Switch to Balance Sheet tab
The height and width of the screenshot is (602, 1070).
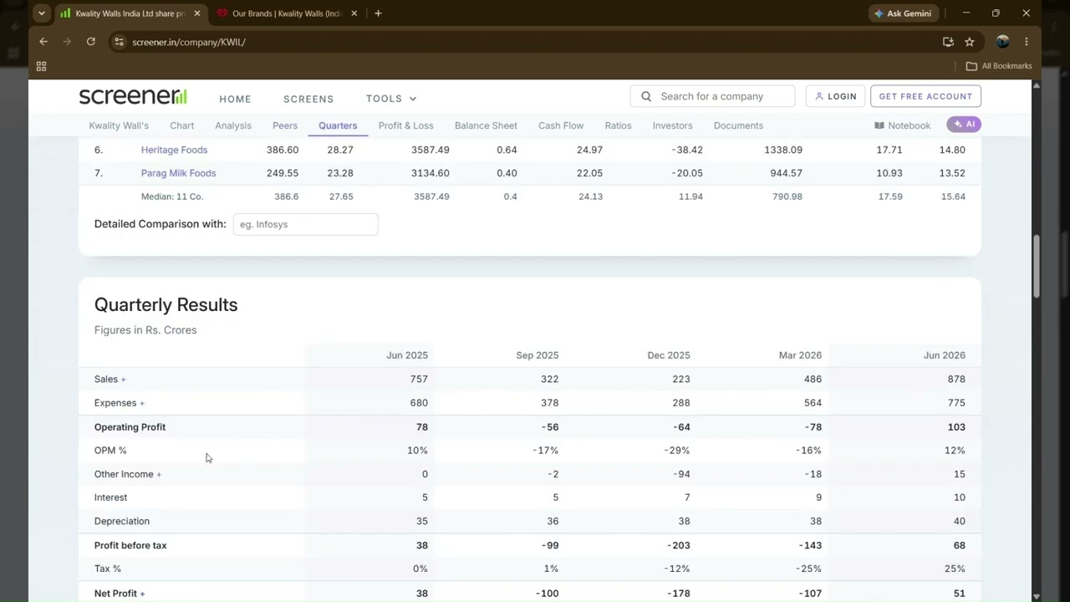click(486, 125)
